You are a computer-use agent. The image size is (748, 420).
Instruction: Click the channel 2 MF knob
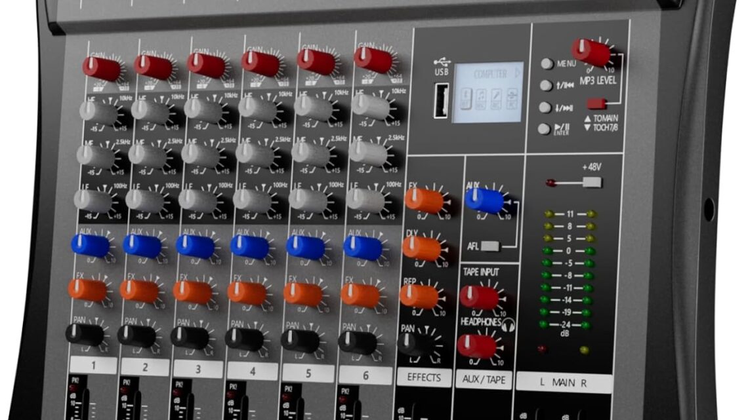148,156
